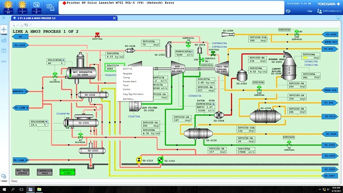343x193 pixels.
Task: Choose Edit Menu... from context menu
Action: pos(128,99)
